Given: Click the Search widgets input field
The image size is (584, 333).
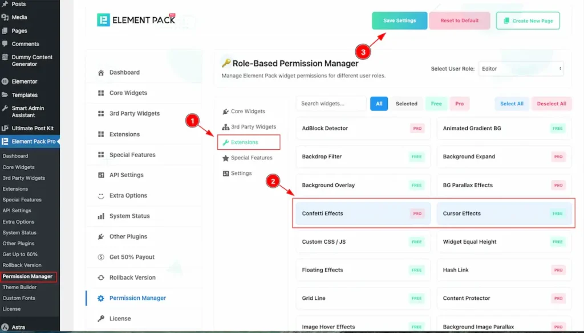Looking at the screenshot, I should coord(331,104).
